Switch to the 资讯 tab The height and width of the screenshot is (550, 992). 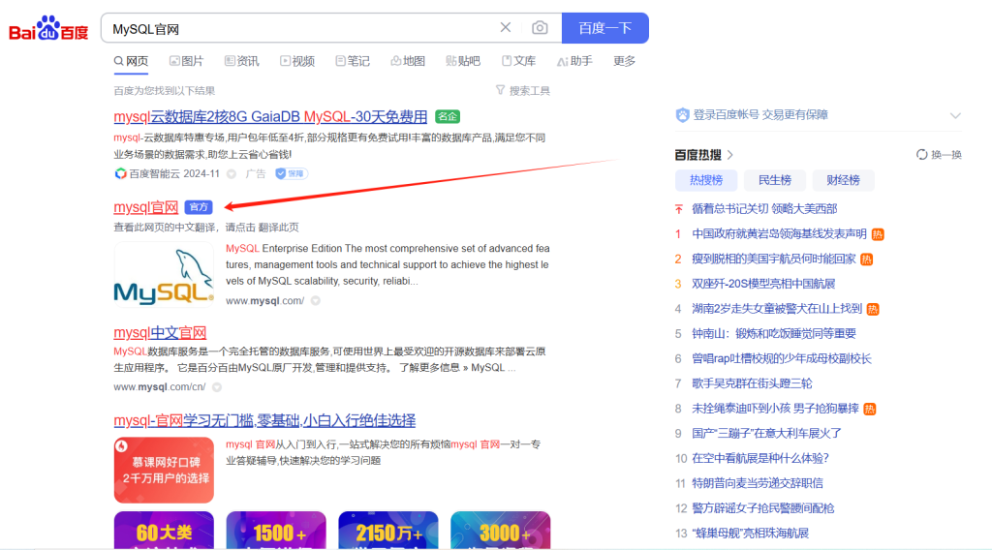point(241,61)
